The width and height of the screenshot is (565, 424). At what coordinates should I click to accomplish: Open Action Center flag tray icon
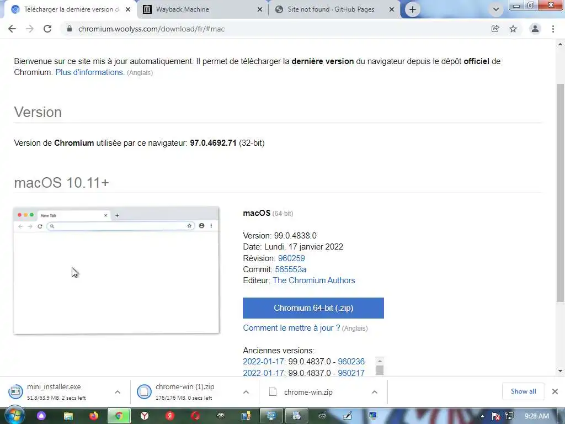496,416
